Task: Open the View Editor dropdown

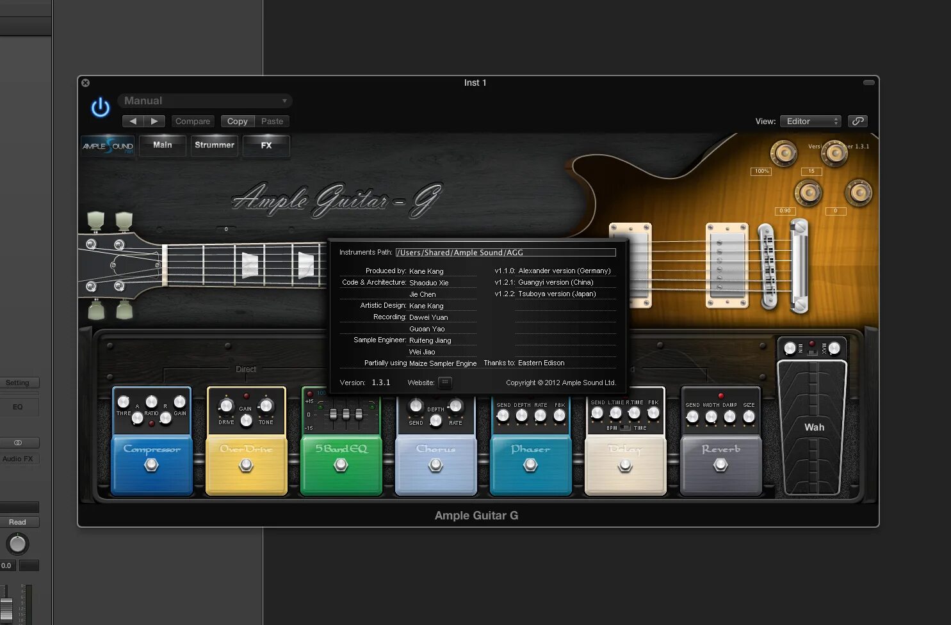Action: (x=810, y=121)
